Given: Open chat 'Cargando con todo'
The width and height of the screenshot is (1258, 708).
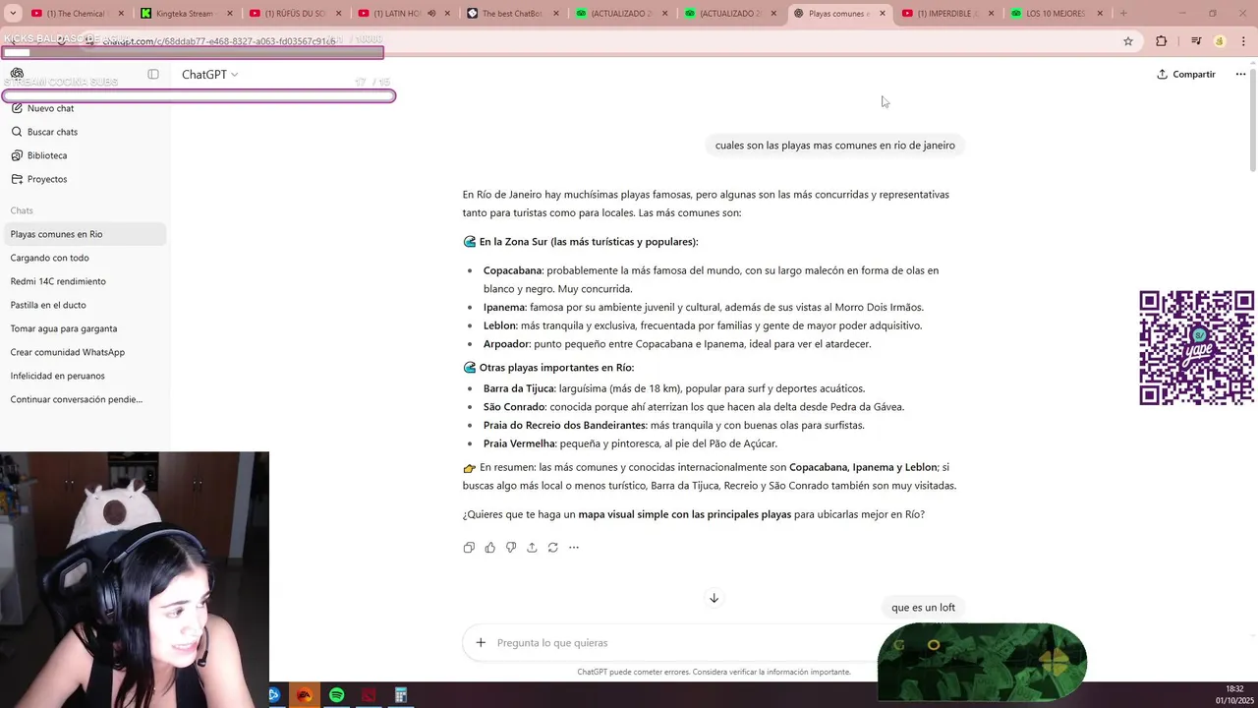Looking at the screenshot, I should coord(84,258).
